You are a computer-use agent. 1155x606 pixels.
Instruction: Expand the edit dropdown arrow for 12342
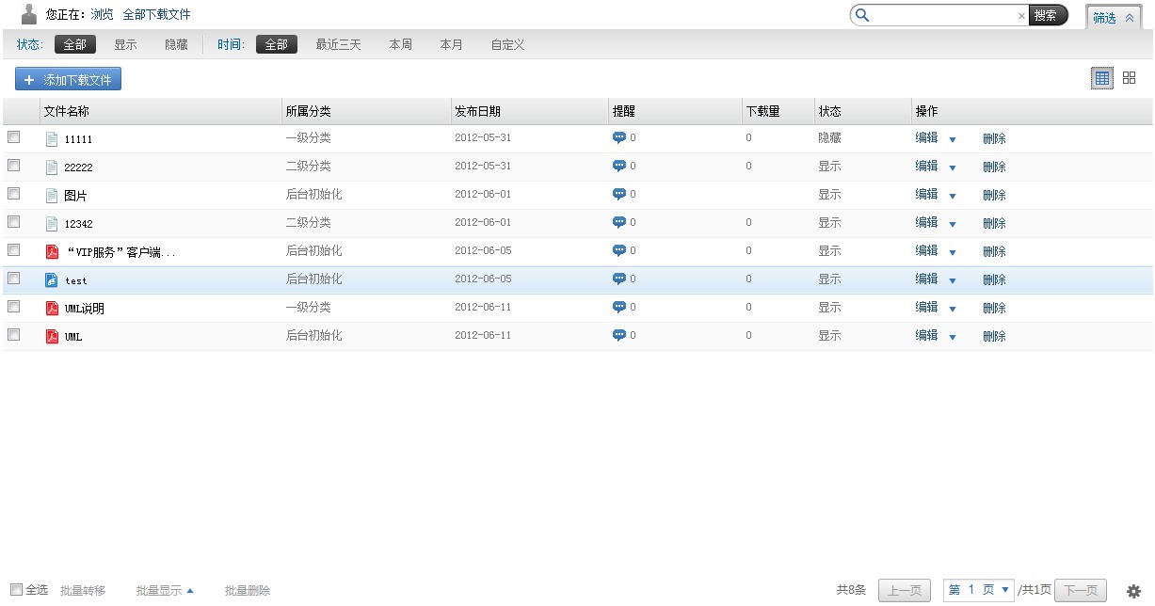952,224
